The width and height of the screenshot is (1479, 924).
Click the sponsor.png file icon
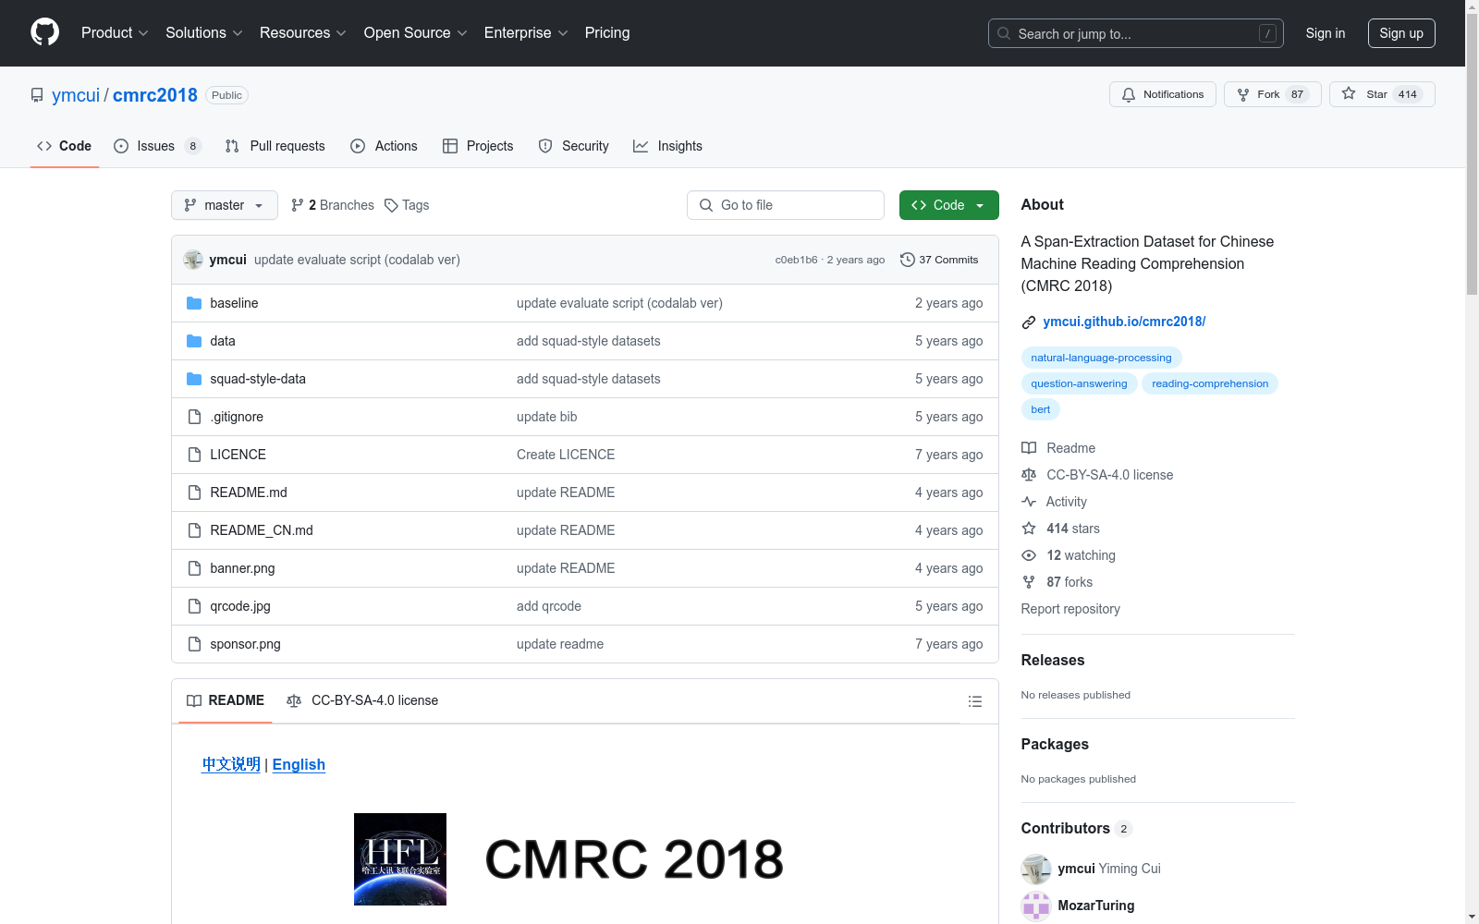click(x=194, y=644)
